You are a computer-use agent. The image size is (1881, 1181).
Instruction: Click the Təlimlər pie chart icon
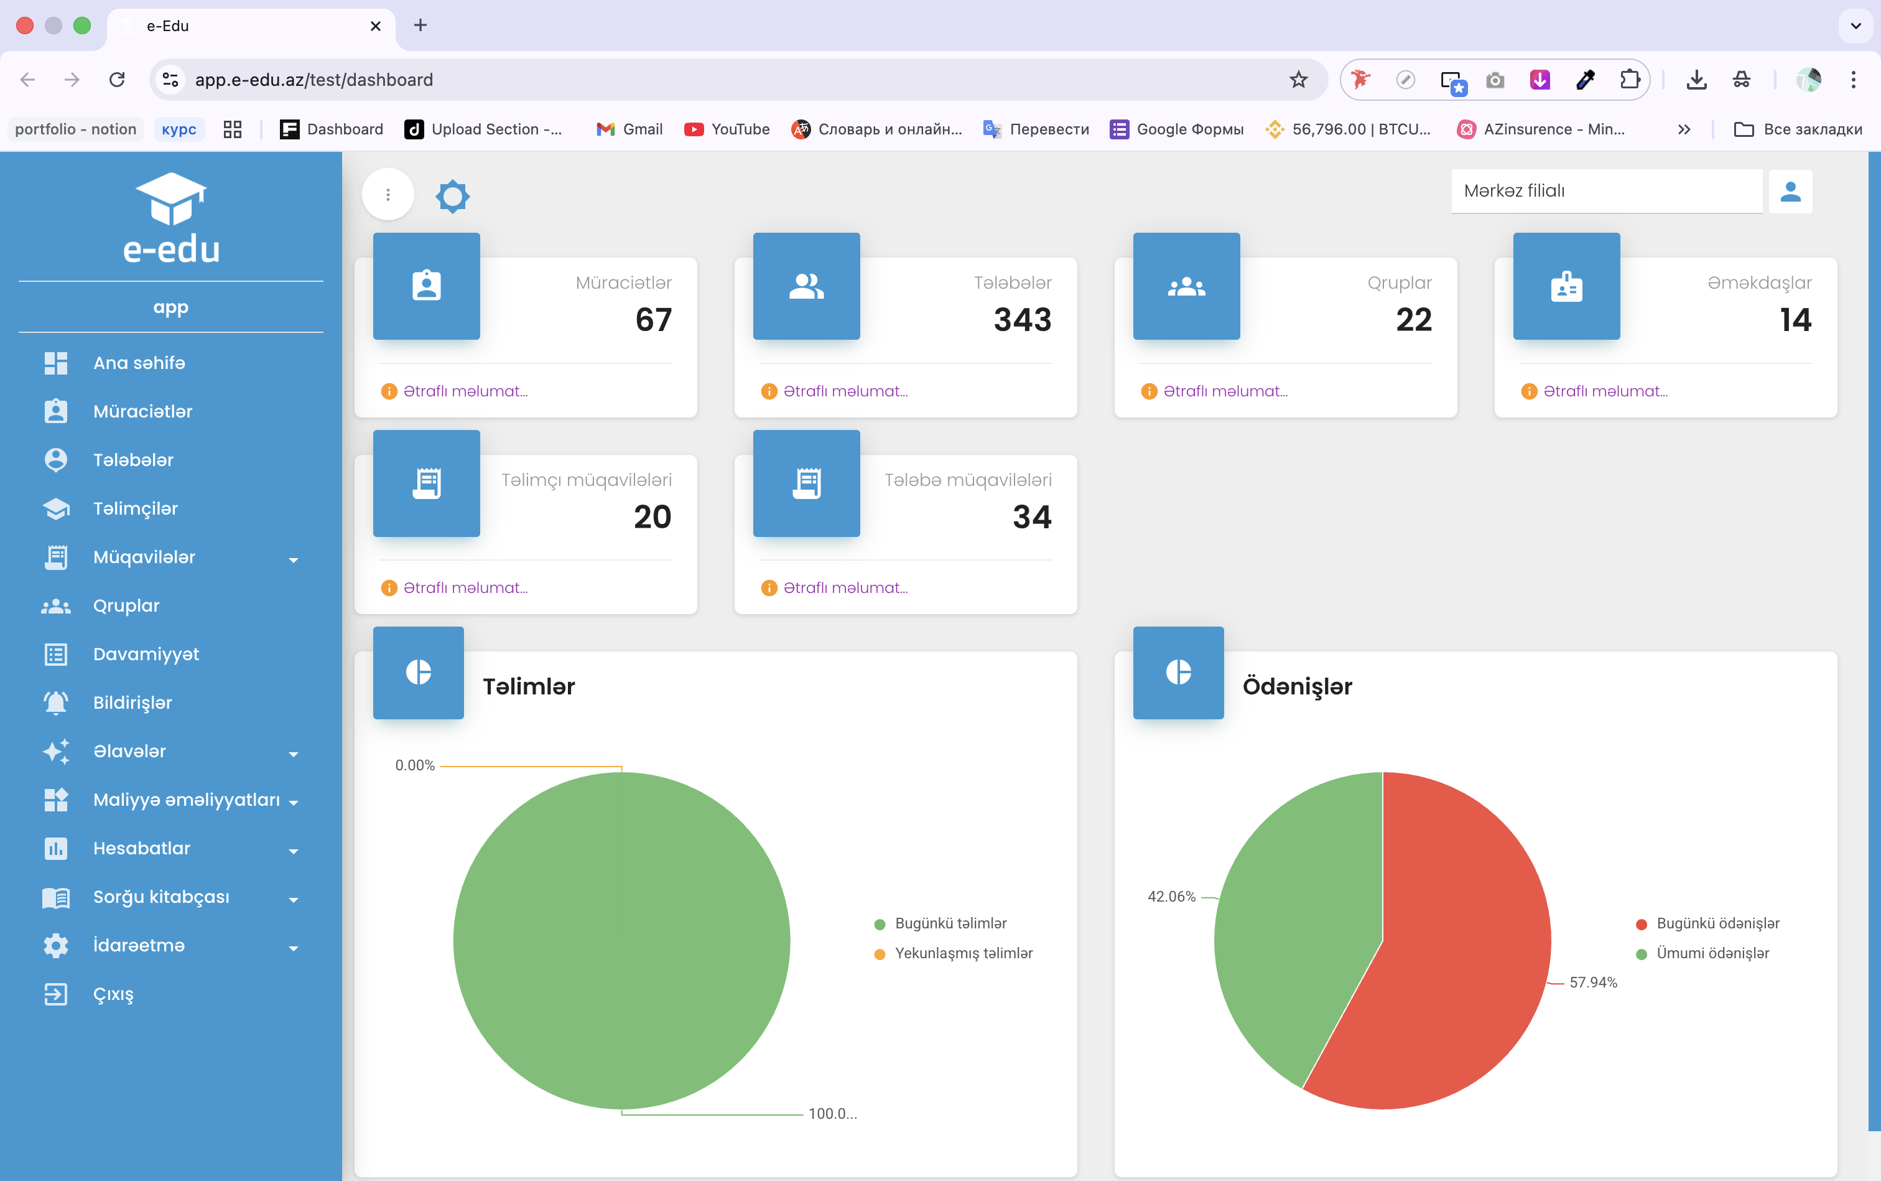[419, 673]
